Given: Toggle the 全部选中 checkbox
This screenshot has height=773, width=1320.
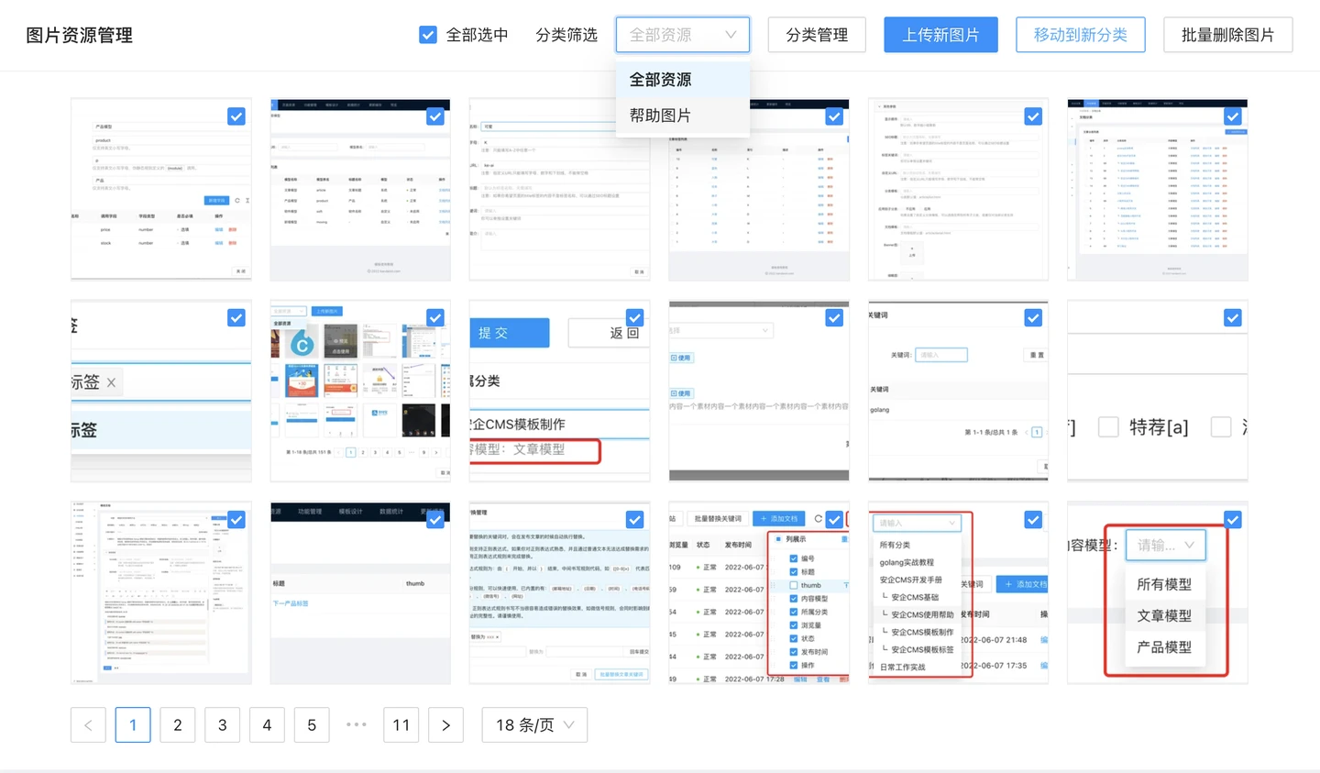Looking at the screenshot, I should tap(428, 35).
